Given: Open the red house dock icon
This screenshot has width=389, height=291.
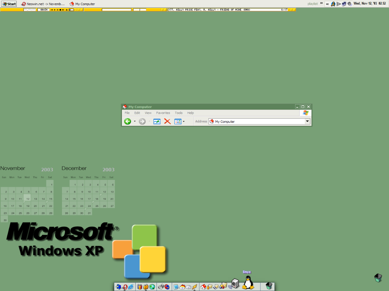Looking at the screenshot, I should (x=203, y=287).
